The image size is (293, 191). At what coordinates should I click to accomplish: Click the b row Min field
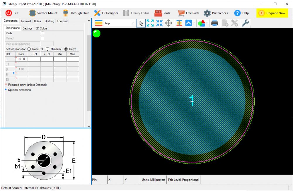60,59
